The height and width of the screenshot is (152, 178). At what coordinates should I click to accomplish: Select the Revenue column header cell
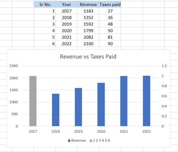(x=88, y=5)
